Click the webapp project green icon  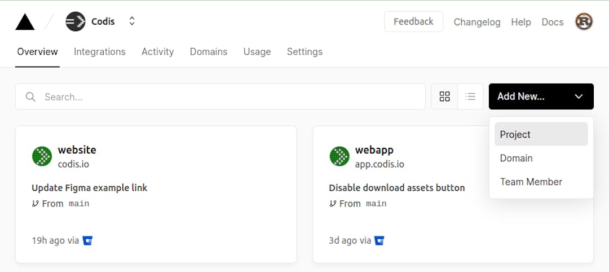pos(339,156)
